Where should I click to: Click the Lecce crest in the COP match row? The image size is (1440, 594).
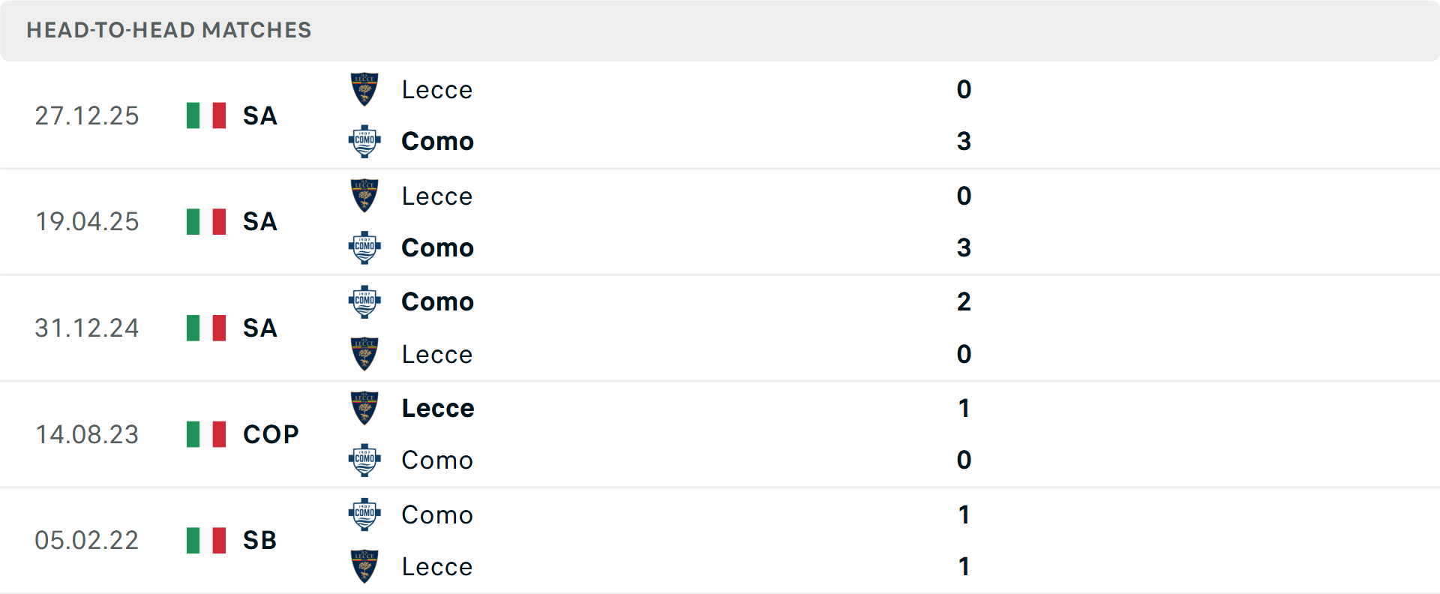pos(364,408)
